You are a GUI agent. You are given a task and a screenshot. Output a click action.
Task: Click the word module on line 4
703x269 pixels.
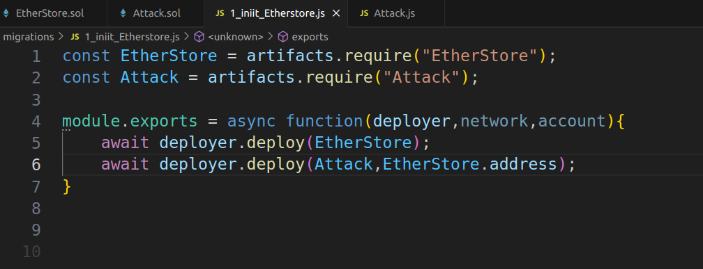pyautogui.click(x=91, y=121)
